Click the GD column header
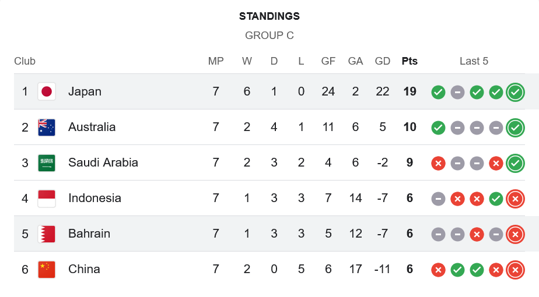The width and height of the screenshot is (539, 297). click(x=383, y=61)
